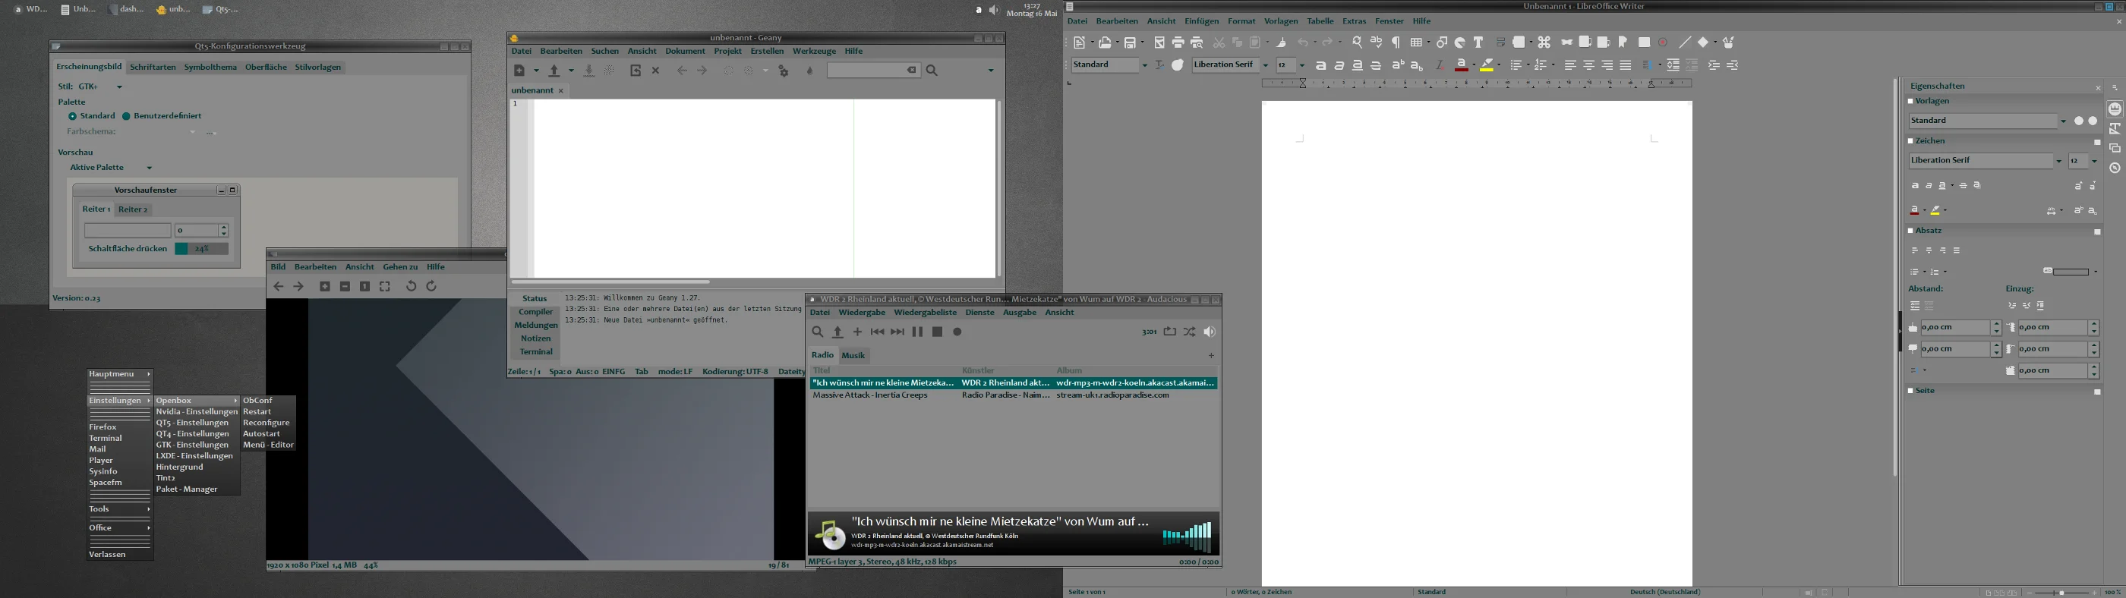This screenshot has height=598, width=2126.
Task: Select Benutzerdefiniert palette radio button
Action: click(x=126, y=116)
